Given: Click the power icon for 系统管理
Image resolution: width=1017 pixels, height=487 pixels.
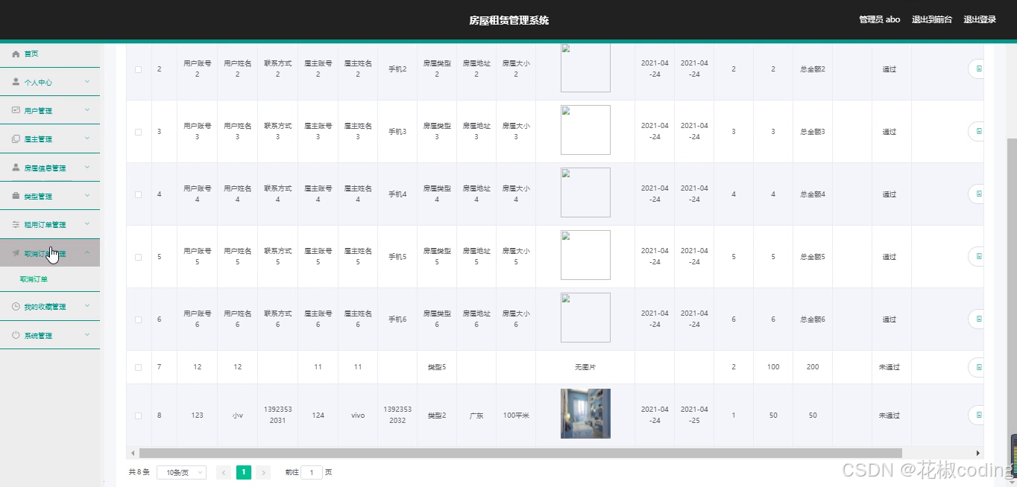Looking at the screenshot, I should (x=16, y=335).
